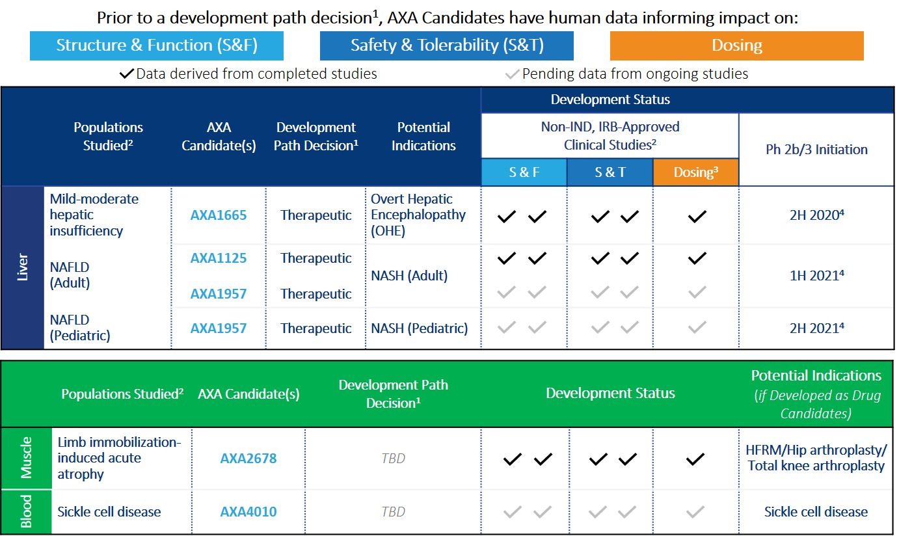912x536 pixels.
Task: Click 'Sickle cell disease' in Populations Studied column
Action: pyautogui.click(x=109, y=512)
